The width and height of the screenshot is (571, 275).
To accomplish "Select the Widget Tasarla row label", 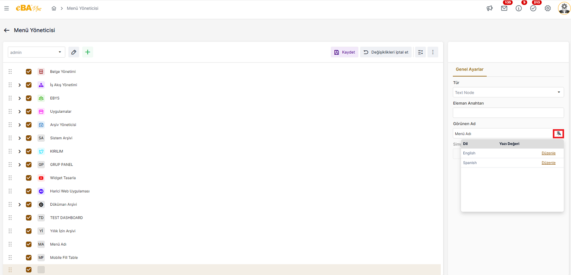I will (63, 178).
